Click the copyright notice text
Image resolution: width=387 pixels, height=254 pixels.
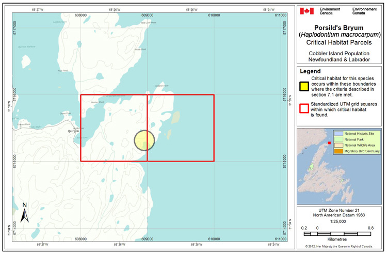tap(339, 247)
